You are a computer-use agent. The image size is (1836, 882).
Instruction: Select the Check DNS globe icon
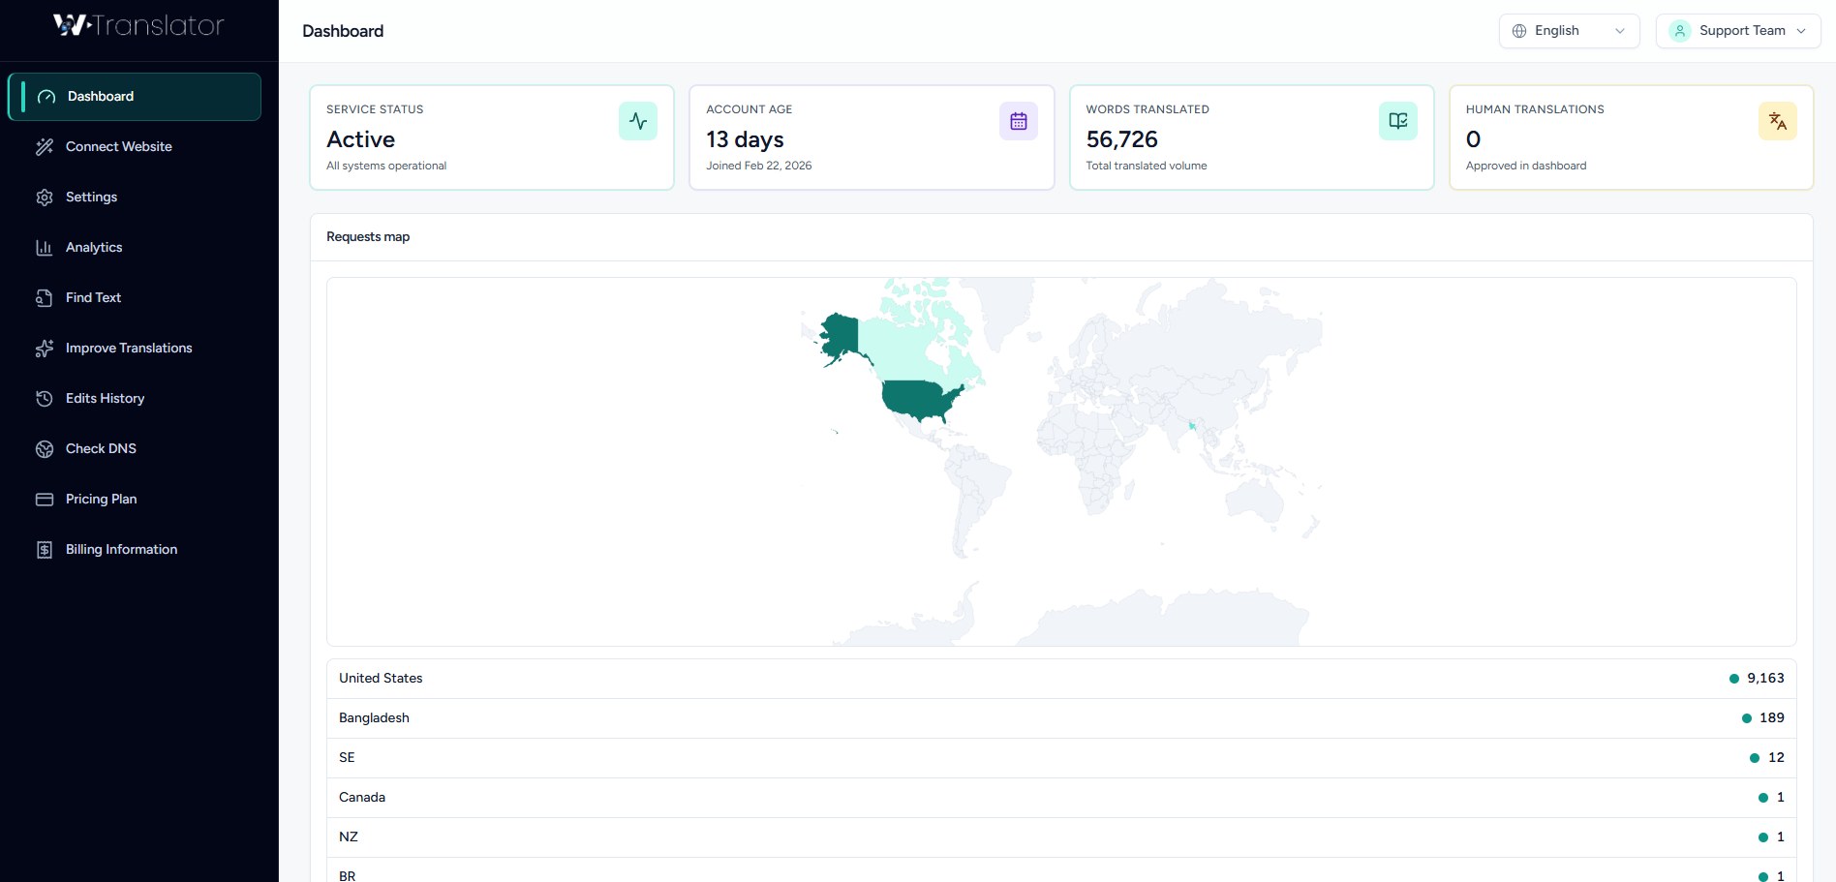coord(45,448)
